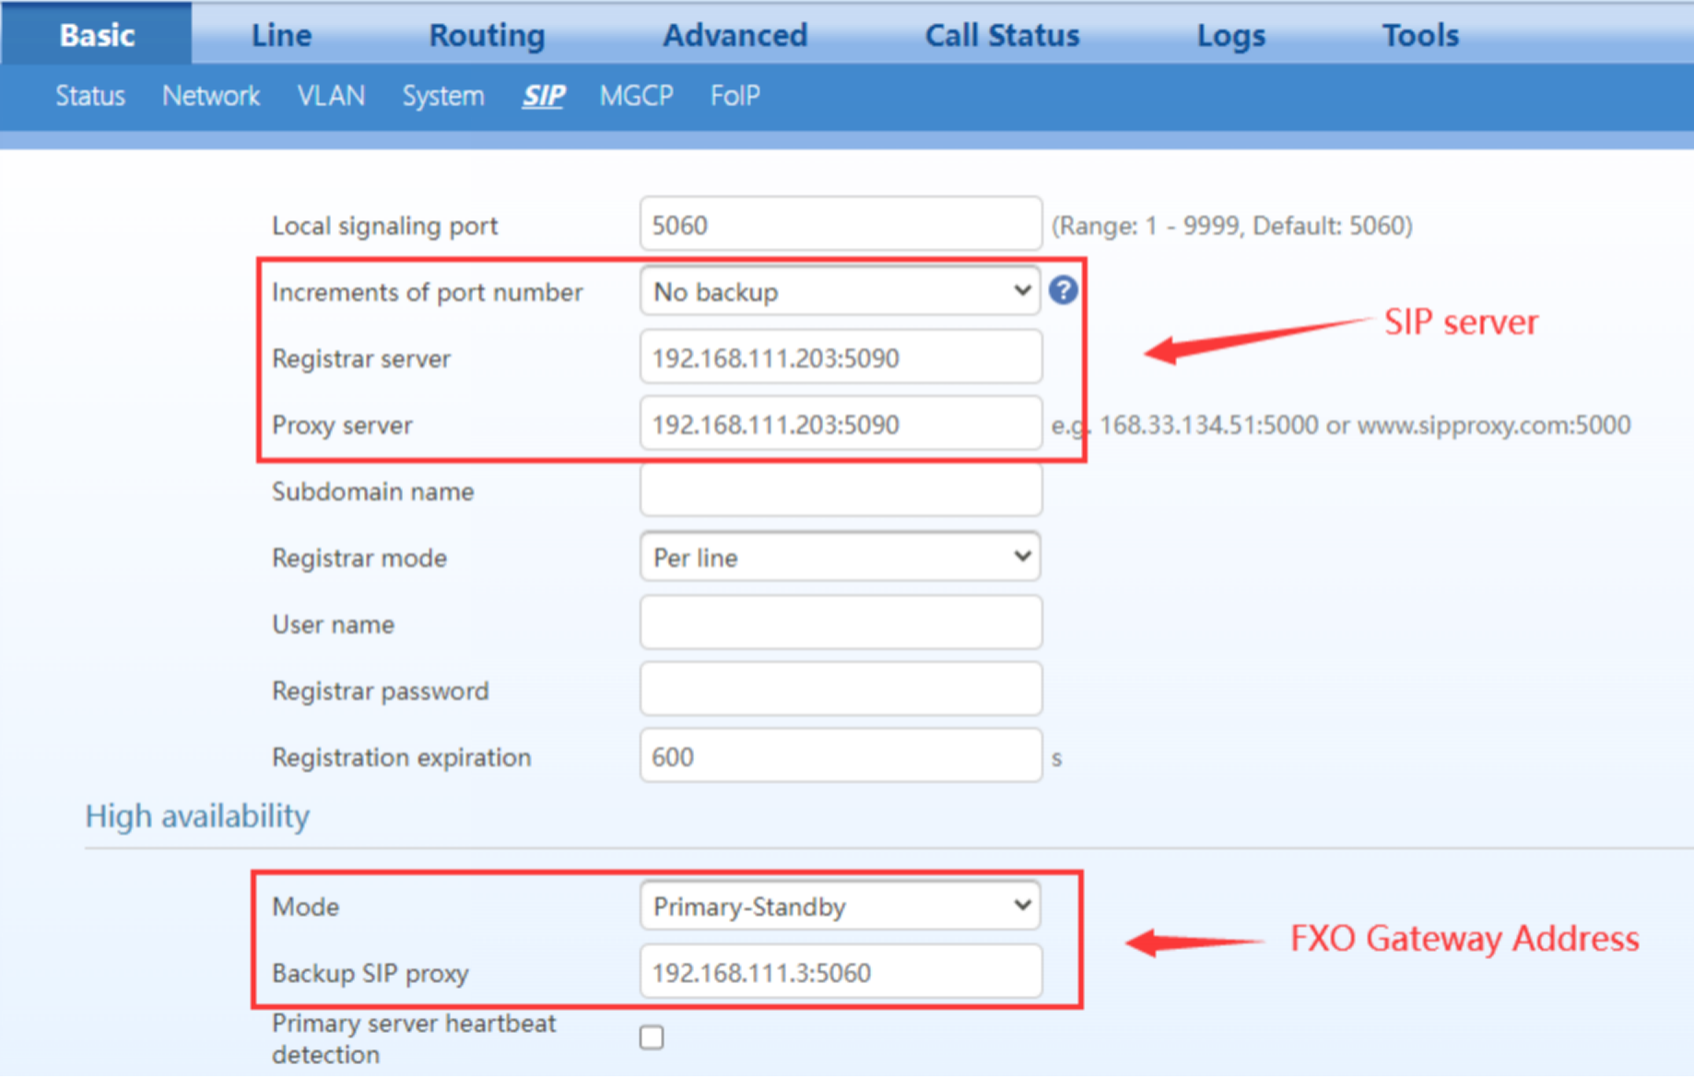Open the Tools tab

(1420, 35)
